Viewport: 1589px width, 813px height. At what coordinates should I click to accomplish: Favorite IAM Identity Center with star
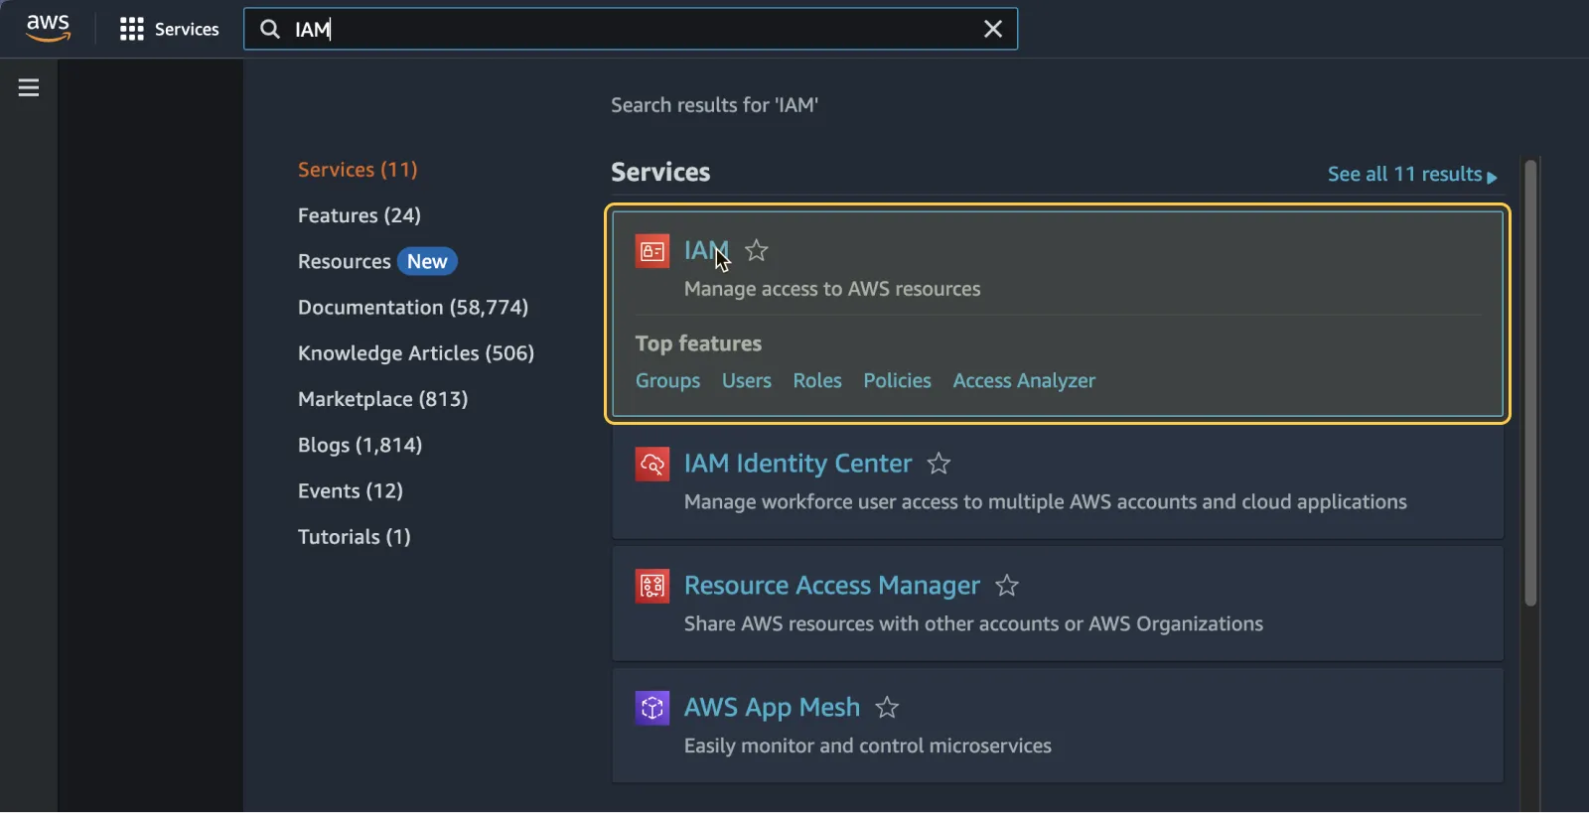939,464
